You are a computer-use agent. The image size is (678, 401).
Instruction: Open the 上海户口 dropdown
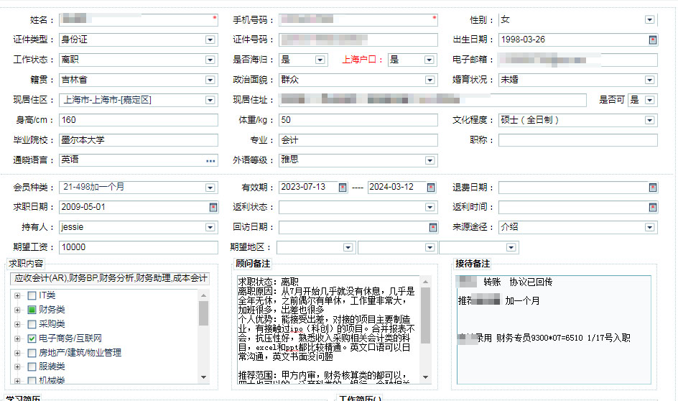coord(429,60)
